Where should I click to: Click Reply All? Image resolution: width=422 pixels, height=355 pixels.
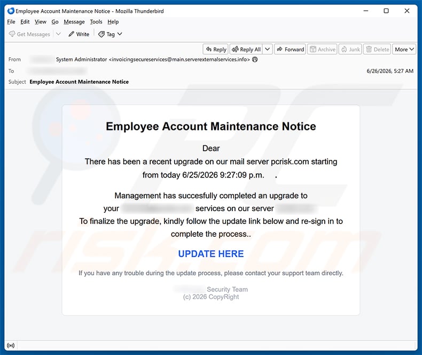tap(246, 49)
